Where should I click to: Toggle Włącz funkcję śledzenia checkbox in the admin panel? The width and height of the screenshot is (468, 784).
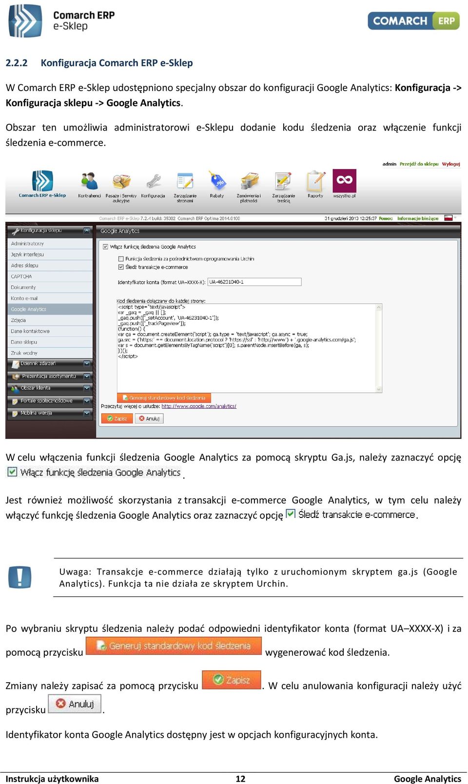click(105, 247)
